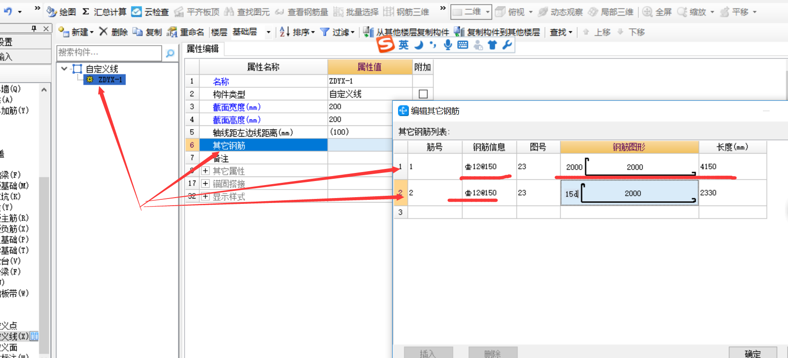The image size is (788, 358).
Task: Run 汇总计算 summary calculation
Action: click(x=104, y=12)
